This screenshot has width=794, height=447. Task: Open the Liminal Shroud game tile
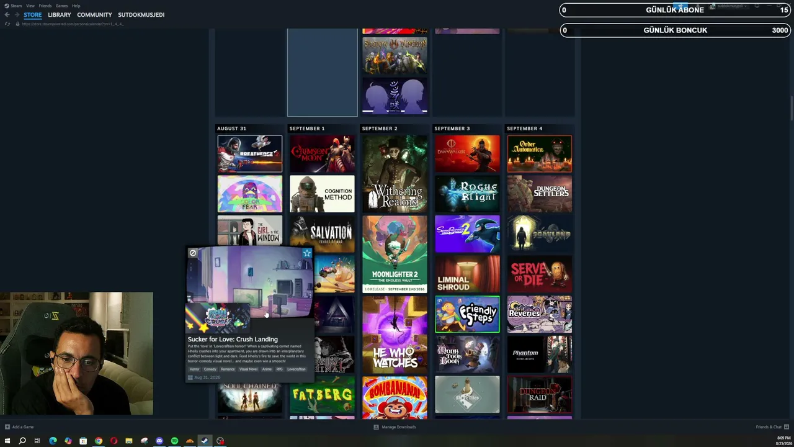[467, 274]
